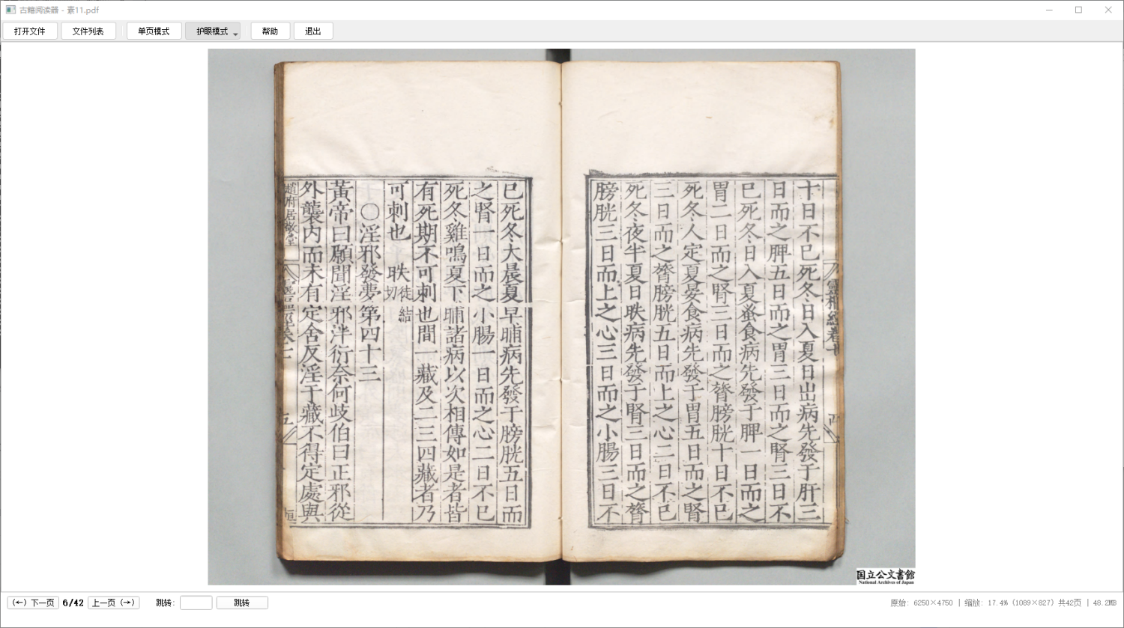The image size is (1124, 628).
Task: Click the 6250×4750 original size label
Action: click(934, 602)
